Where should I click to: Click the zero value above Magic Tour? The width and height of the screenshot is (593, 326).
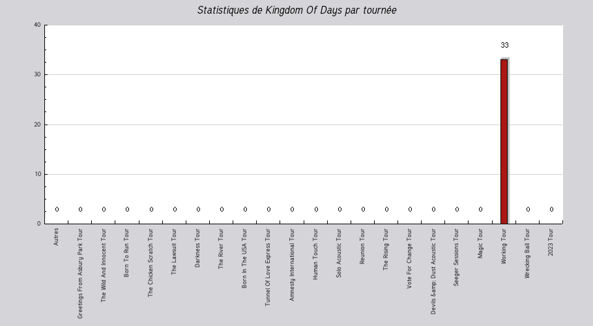(480, 209)
